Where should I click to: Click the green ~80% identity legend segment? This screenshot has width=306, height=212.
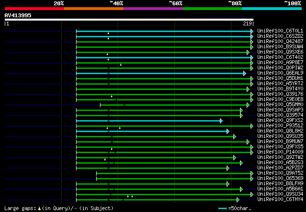tap(212, 9)
